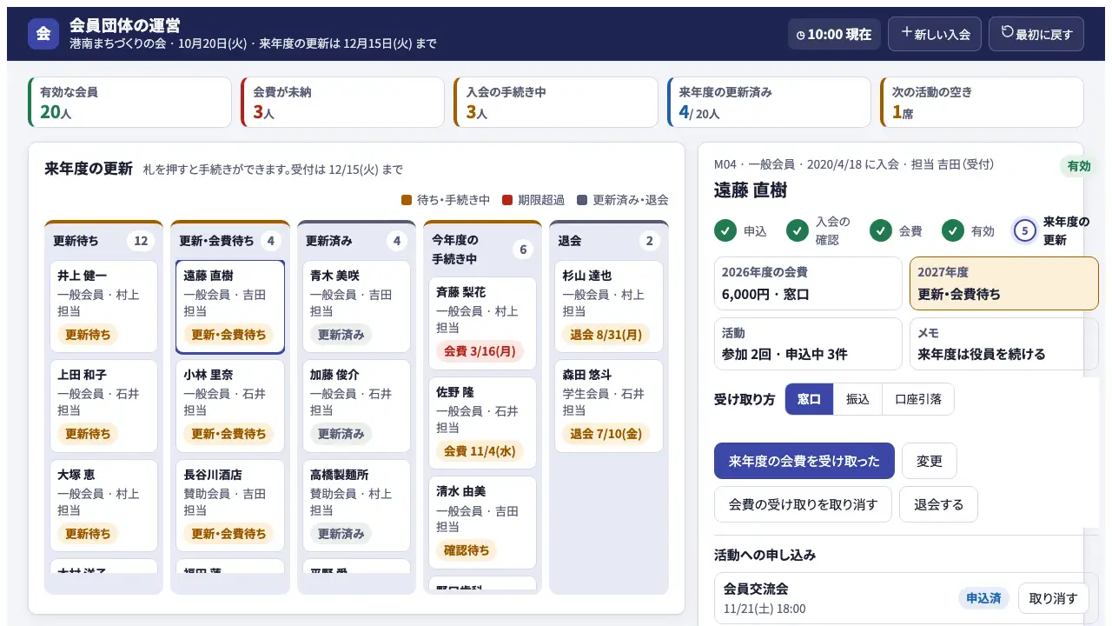This screenshot has width=1112, height=626.
Task: Open the 次の活動の空き summary card
Action: coord(982,103)
